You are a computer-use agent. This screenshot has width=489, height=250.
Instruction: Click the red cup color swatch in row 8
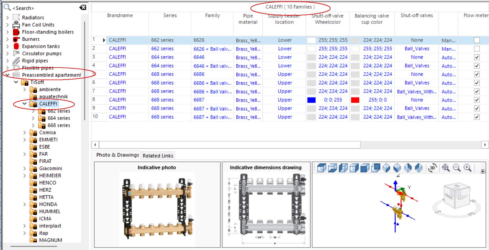(x=355, y=100)
